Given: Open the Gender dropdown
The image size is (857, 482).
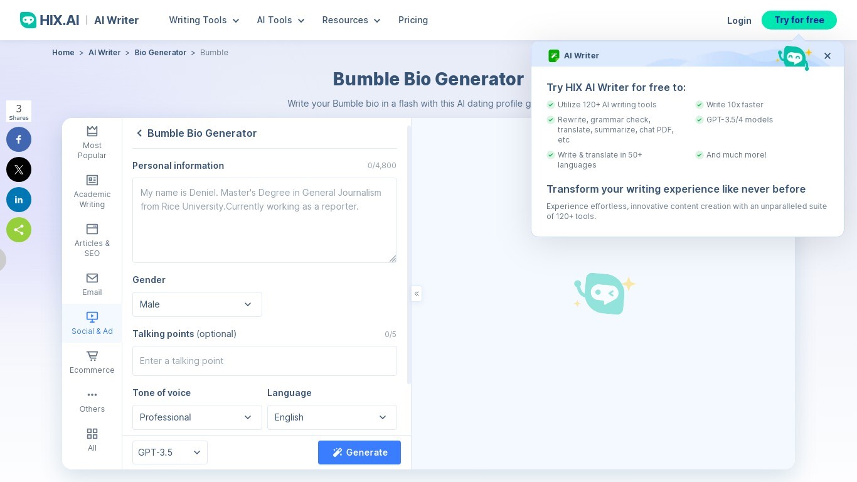Looking at the screenshot, I should (197, 304).
